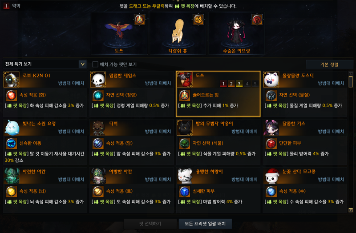Click the 단단한 피부 red cube icon
Image resolution: width=356 pixels, height=233 pixels.
271,143
